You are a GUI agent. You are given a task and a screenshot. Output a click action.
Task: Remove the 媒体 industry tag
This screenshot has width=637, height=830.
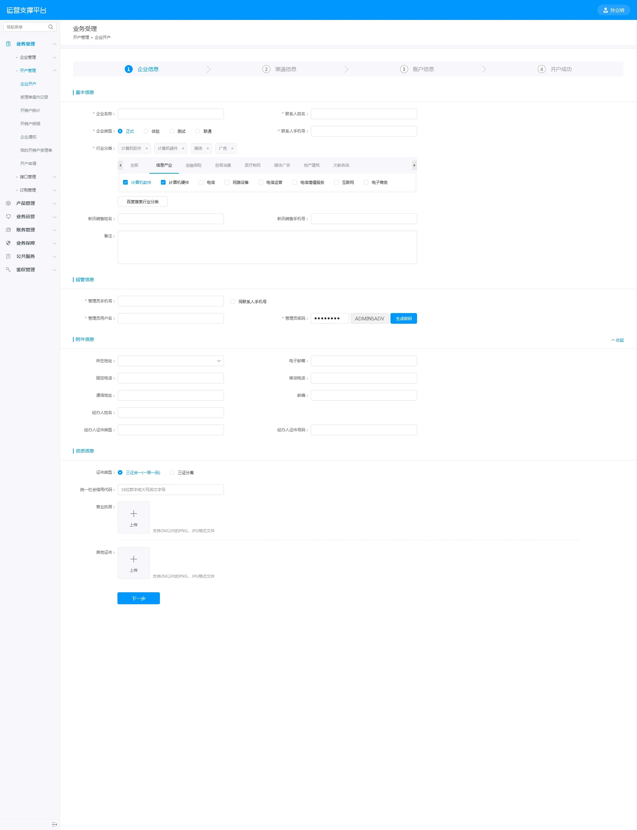coord(207,149)
